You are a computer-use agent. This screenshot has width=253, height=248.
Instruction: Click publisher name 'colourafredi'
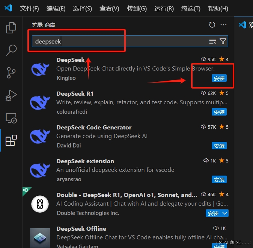coord(72,112)
